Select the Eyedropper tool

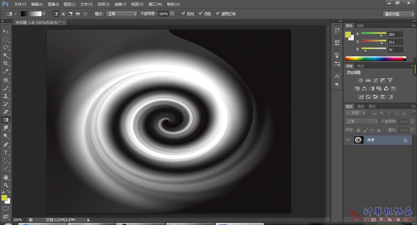[6, 72]
